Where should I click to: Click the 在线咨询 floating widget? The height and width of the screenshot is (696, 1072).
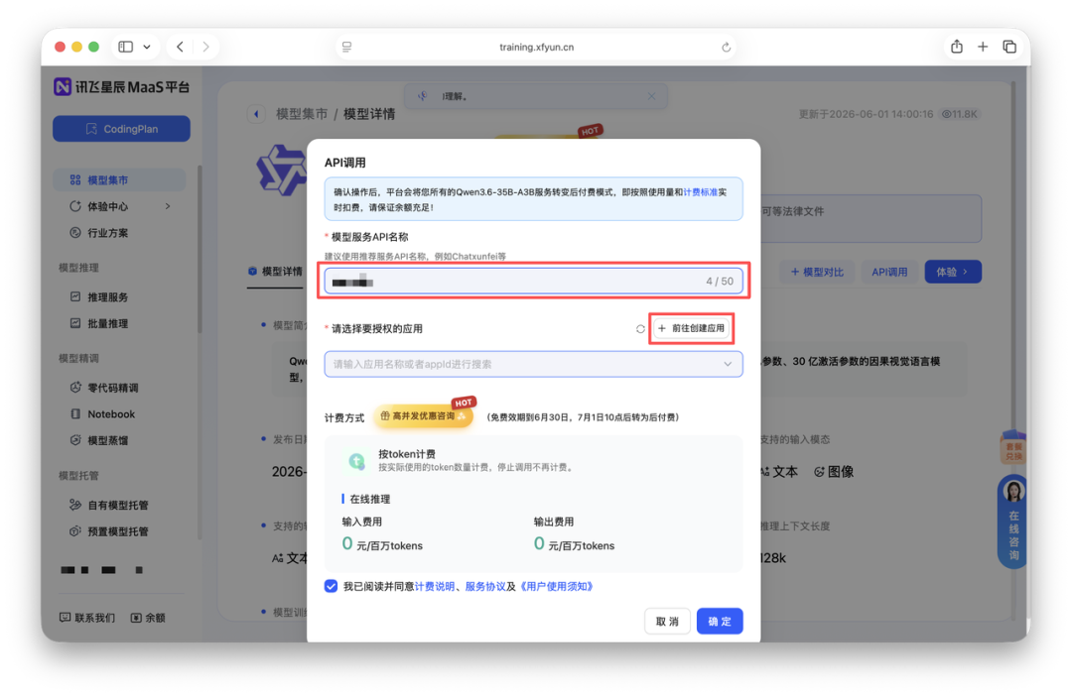pyautogui.click(x=1013, y=521)
